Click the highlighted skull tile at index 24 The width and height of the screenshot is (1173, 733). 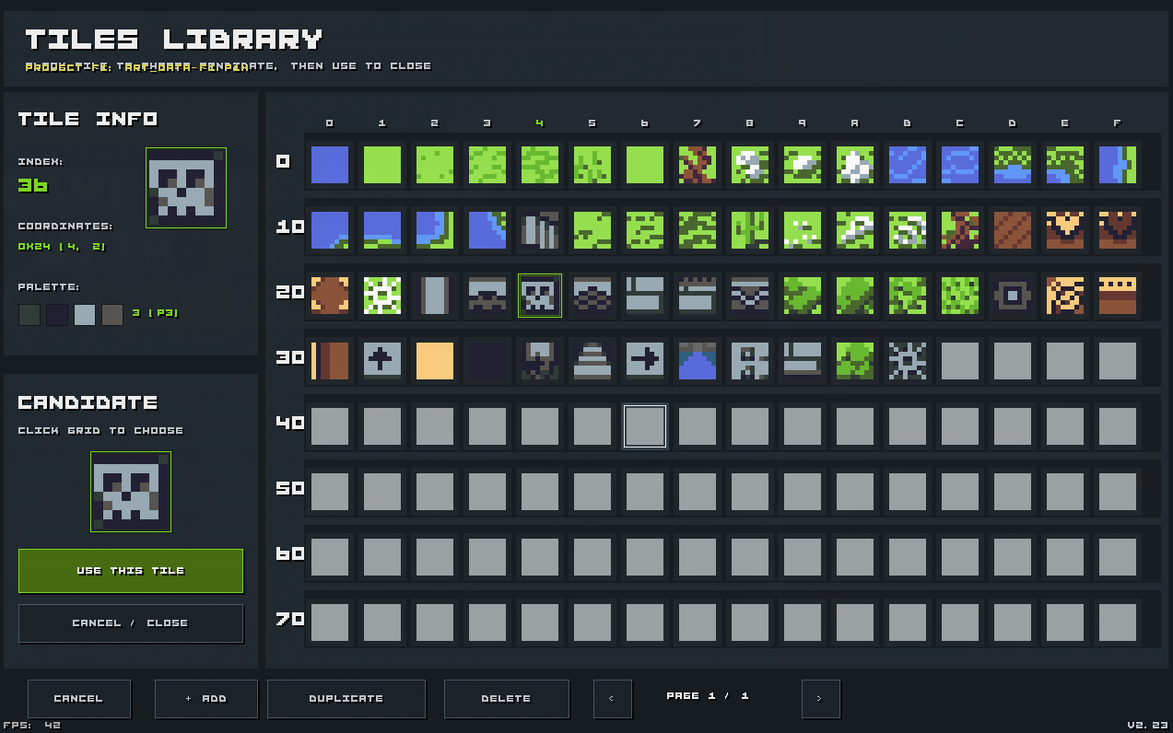click(540, 296)
